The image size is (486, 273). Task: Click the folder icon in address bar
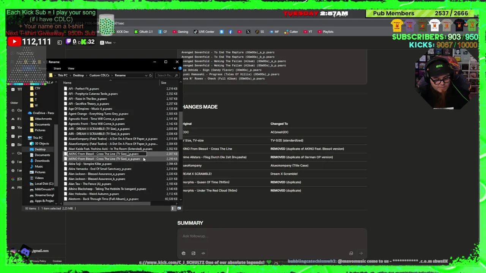coord(51,75)
